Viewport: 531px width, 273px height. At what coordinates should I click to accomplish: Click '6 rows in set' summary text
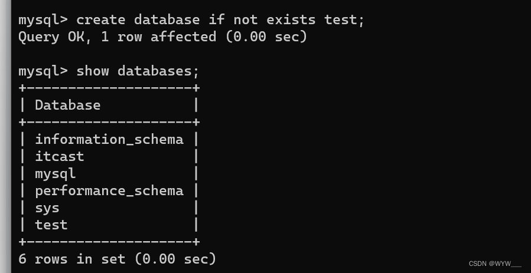(71, 259)
